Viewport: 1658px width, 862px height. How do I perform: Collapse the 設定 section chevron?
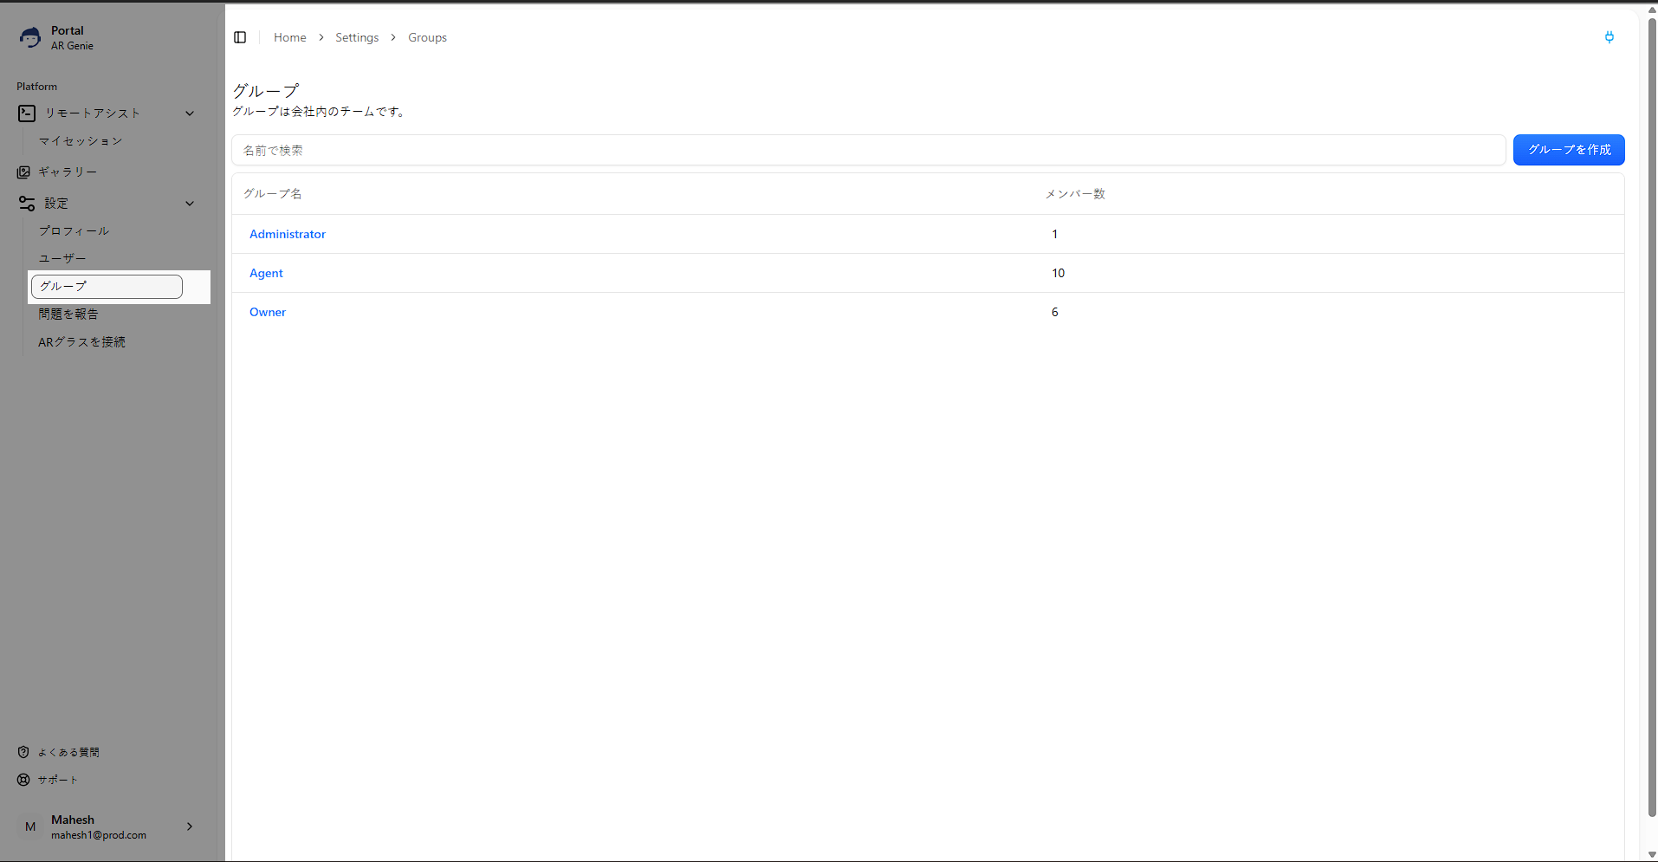190,204
